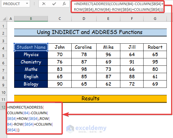Click the 'Student Name' cell
The width and height of the screenshot is (173, 138).
click(x=31, y=47)
